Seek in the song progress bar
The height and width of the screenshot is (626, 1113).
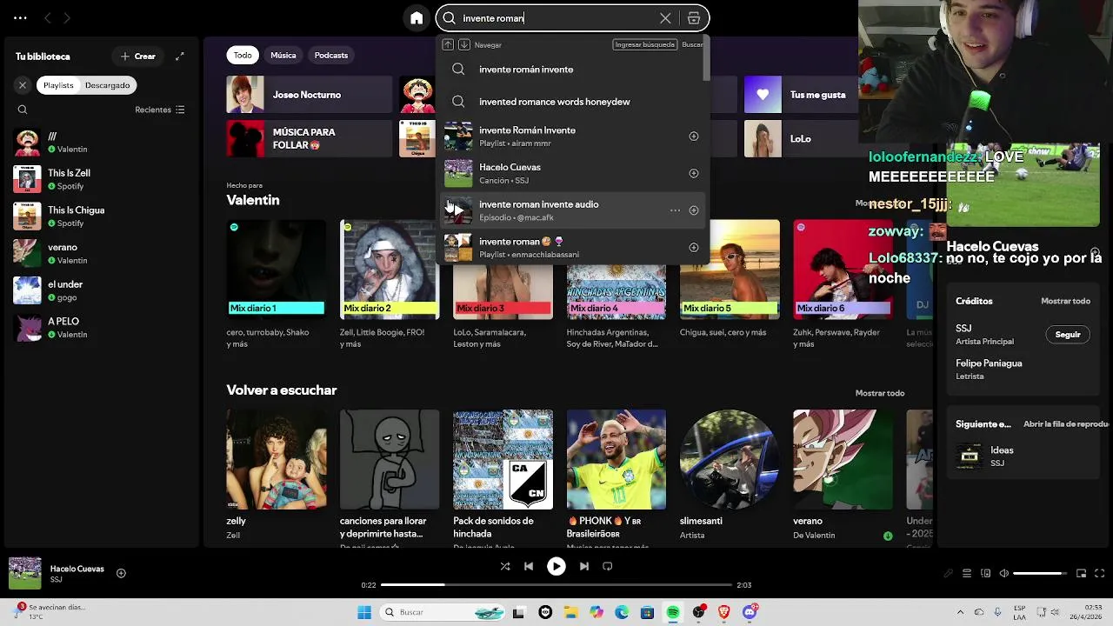[x=556, y=585]
